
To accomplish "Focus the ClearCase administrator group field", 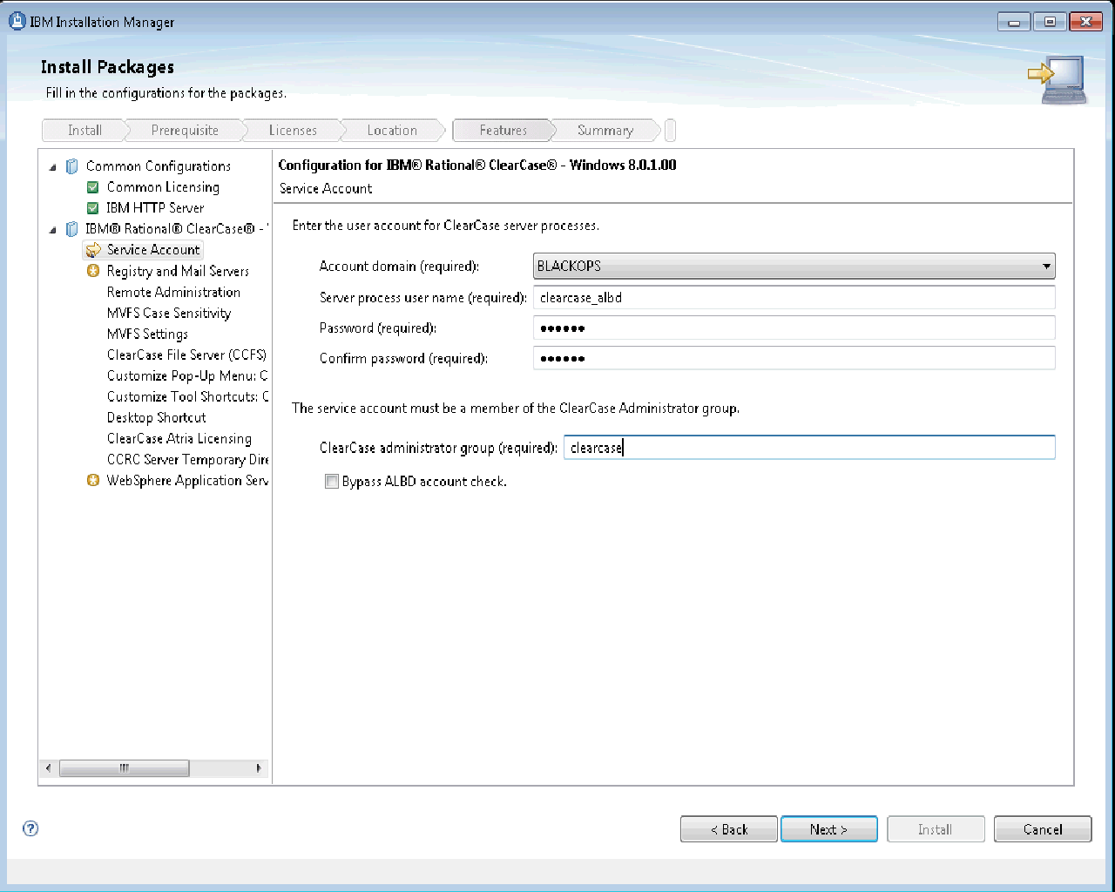I will click(x=809, y=448).
